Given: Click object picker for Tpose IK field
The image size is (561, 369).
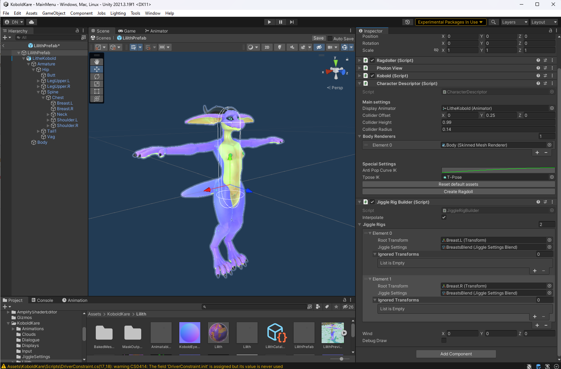Looking at the screenshot, I should (552, 177).
